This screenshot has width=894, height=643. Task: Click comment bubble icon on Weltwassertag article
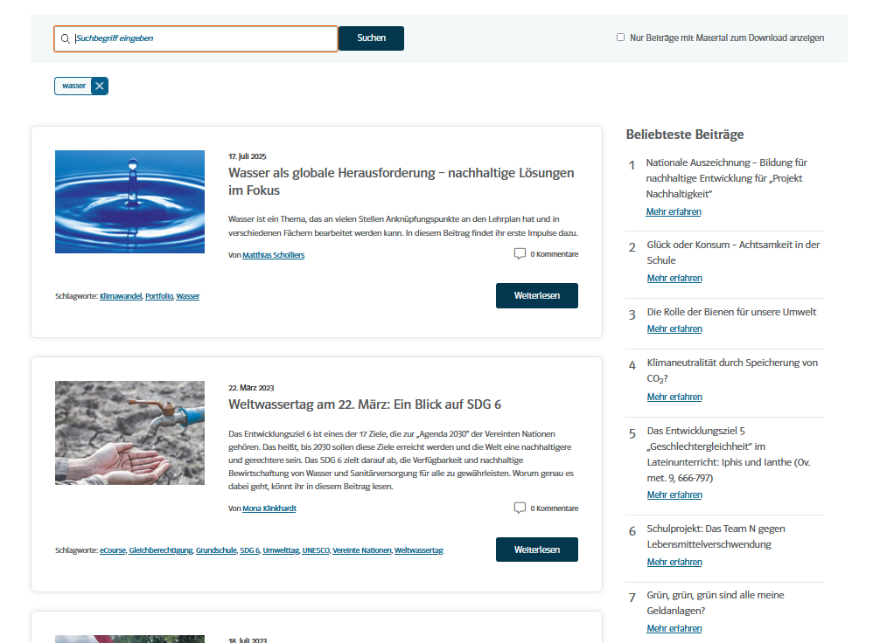[520, 508]
